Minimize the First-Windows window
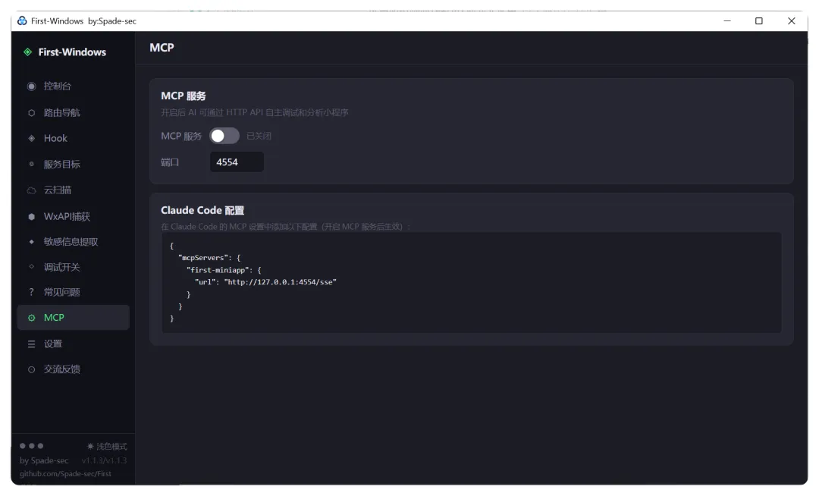819x496 pixels. (727, 21)
